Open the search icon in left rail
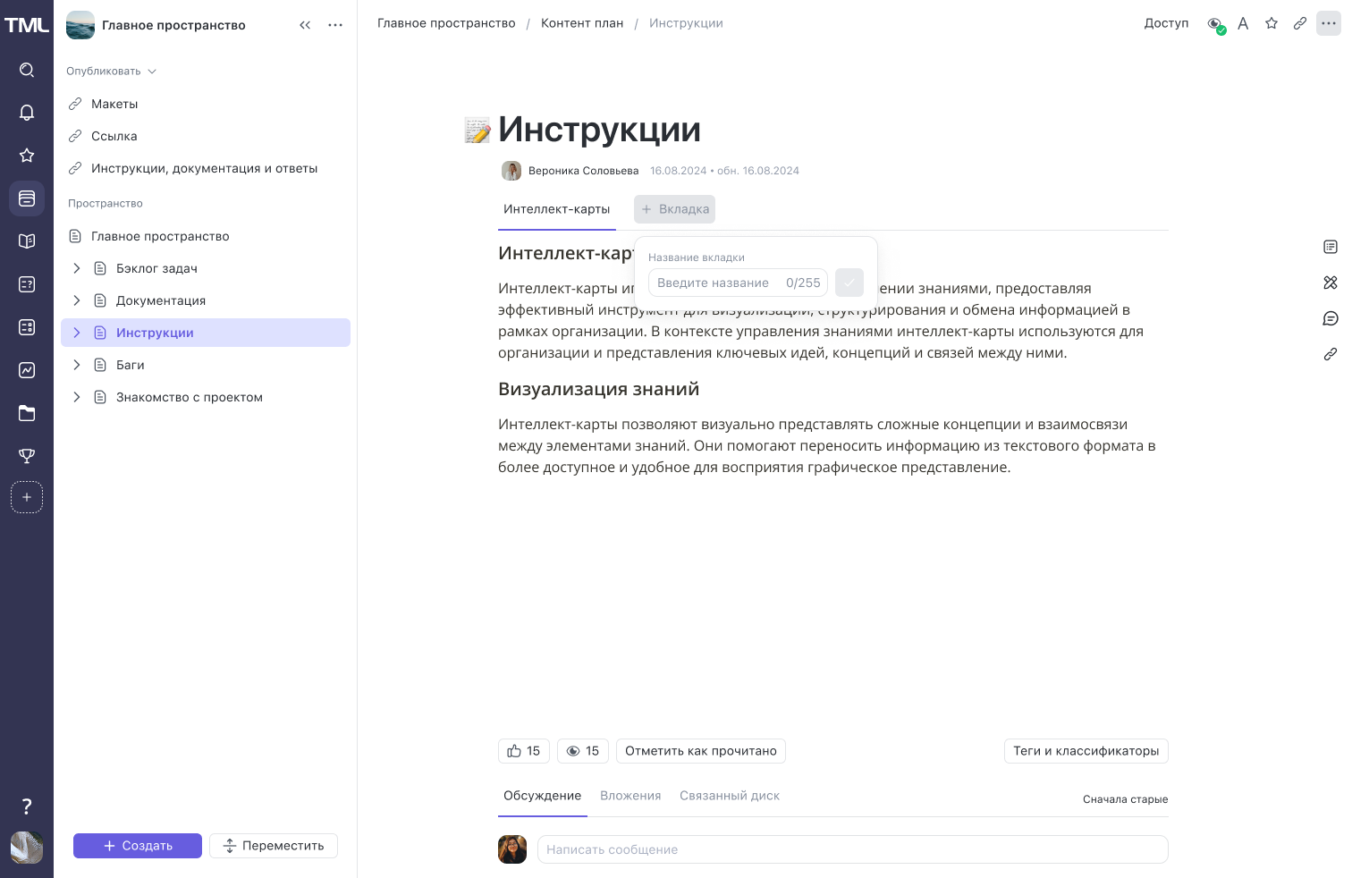The height and width of the screenshot is (878, 1352). tap(27, 70)
